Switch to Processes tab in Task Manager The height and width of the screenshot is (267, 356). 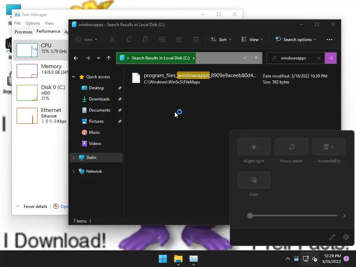coord(23,32)
